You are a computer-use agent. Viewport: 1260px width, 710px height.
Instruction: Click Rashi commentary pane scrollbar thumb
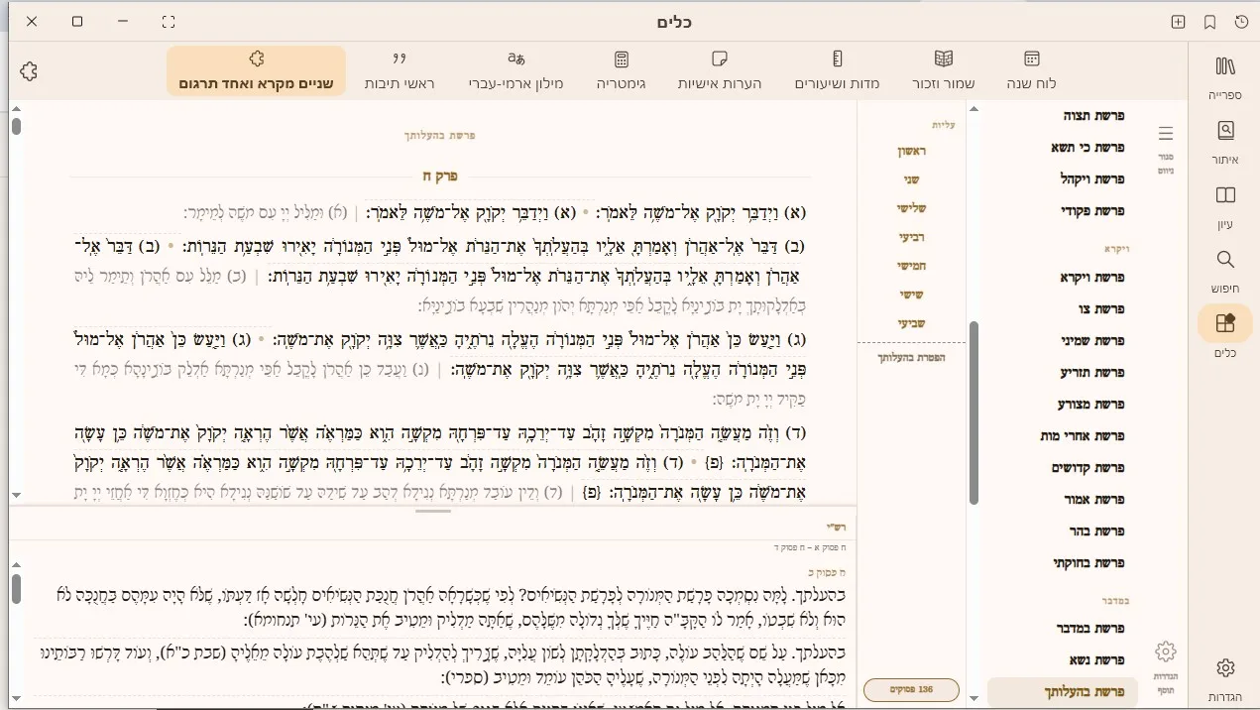tap(16, 588)
